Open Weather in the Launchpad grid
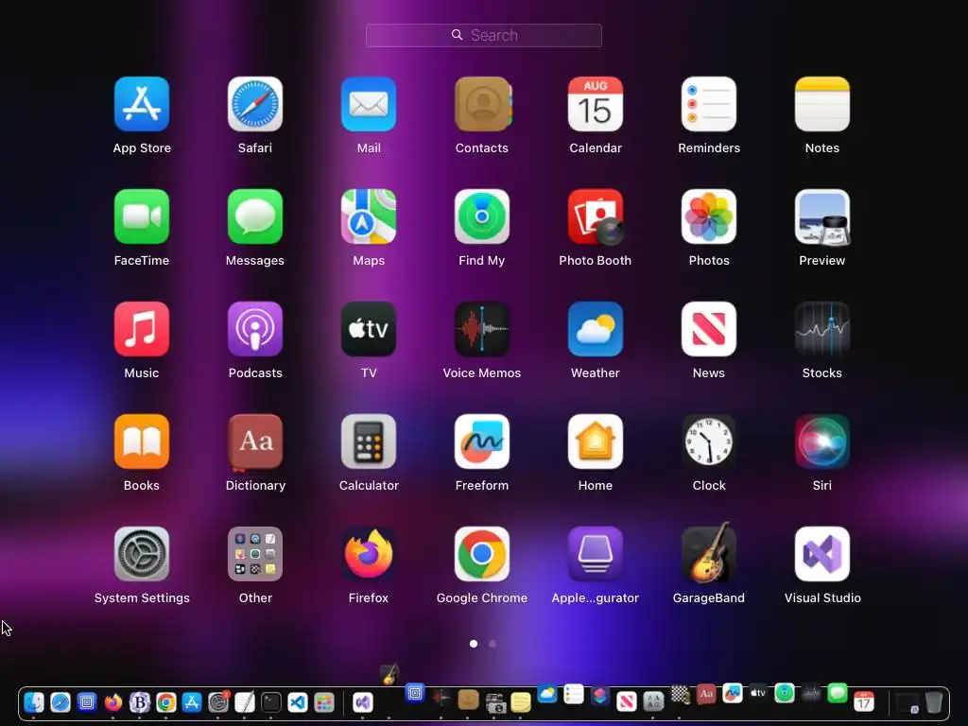This screenshot has width=968, height=726. [x=596, y=329]
